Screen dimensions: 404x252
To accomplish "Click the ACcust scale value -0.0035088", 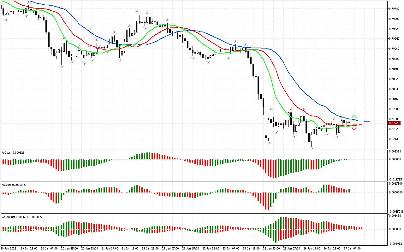I will click(x=396, y=211).
